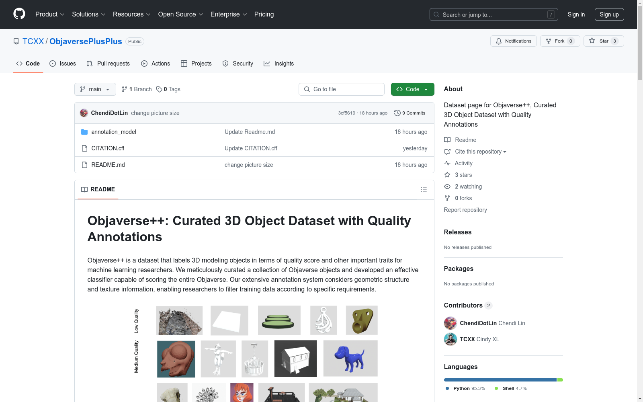Viewport: 643px width, 402px height.
Task: Click the Readme book icon in About
Action: 447,140
